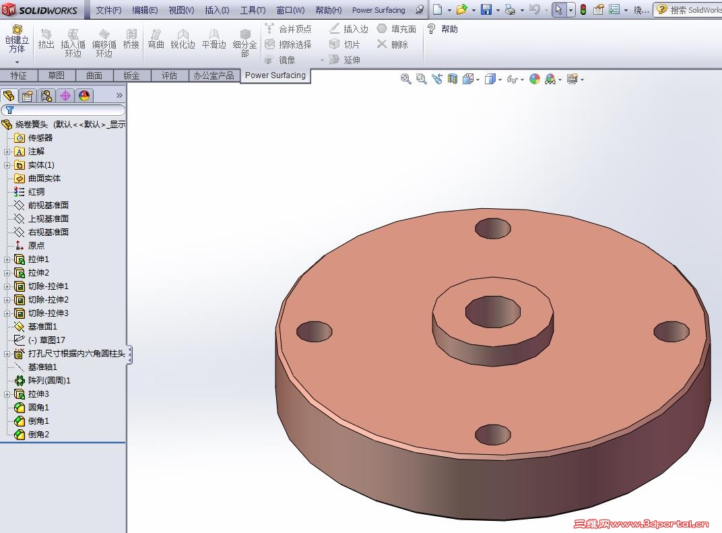
Task: Open the DisplayManager tab
Action: (84, 96)
